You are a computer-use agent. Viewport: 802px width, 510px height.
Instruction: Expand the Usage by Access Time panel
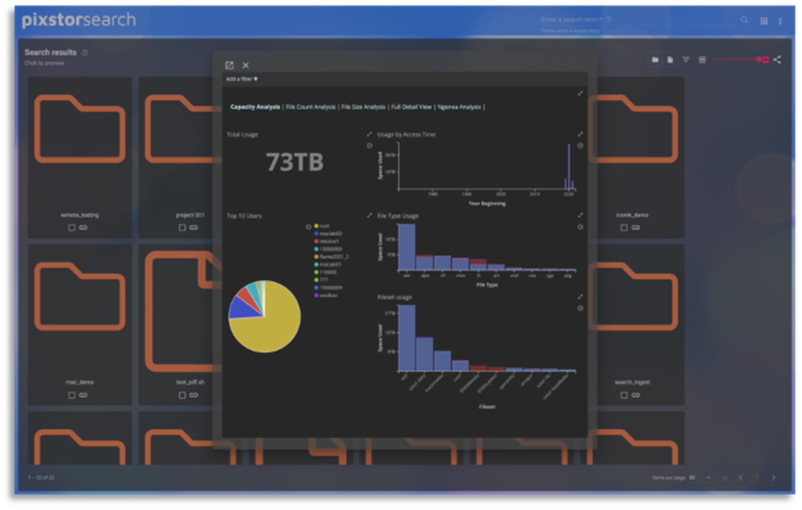[x=580, y=134]
